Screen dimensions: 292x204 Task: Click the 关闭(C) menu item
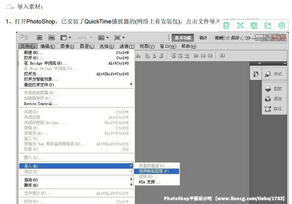76,112
